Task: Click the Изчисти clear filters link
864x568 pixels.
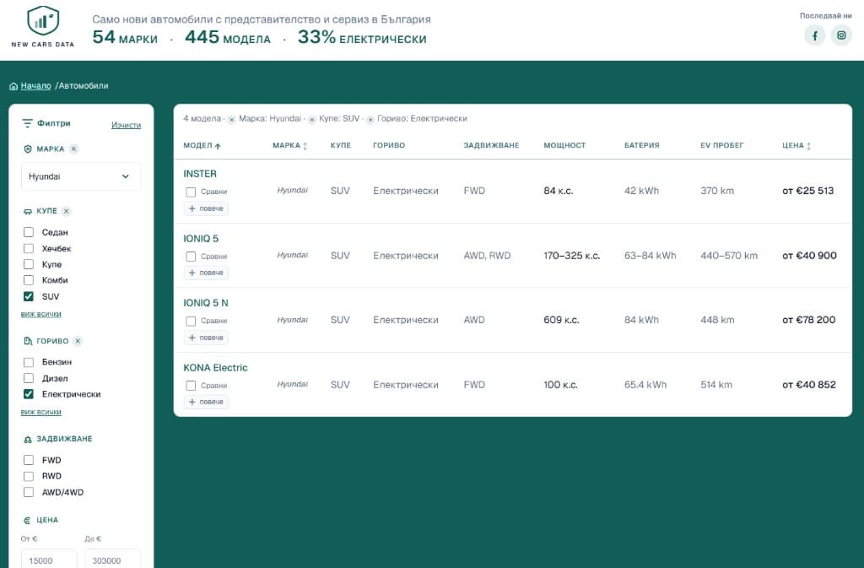Action: pyautogui.click(x=127, y=125)
